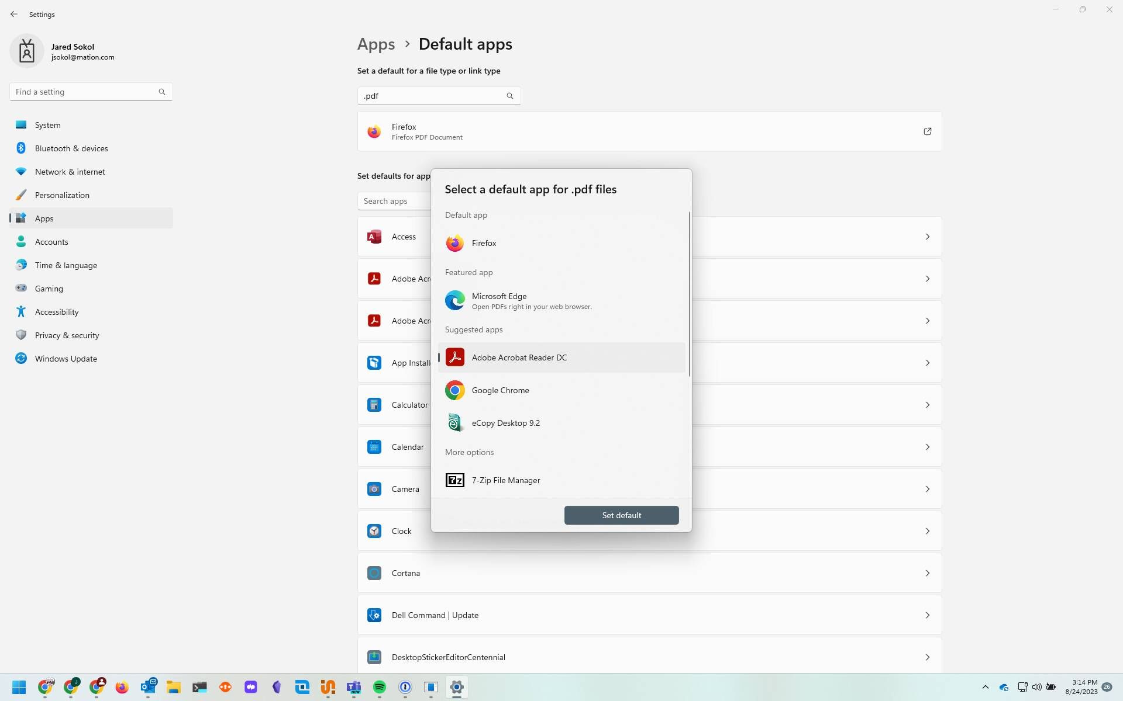Click the Calculator app icon in the list
Viewport: 1123px width, 701px height.
tap(374, 404)
